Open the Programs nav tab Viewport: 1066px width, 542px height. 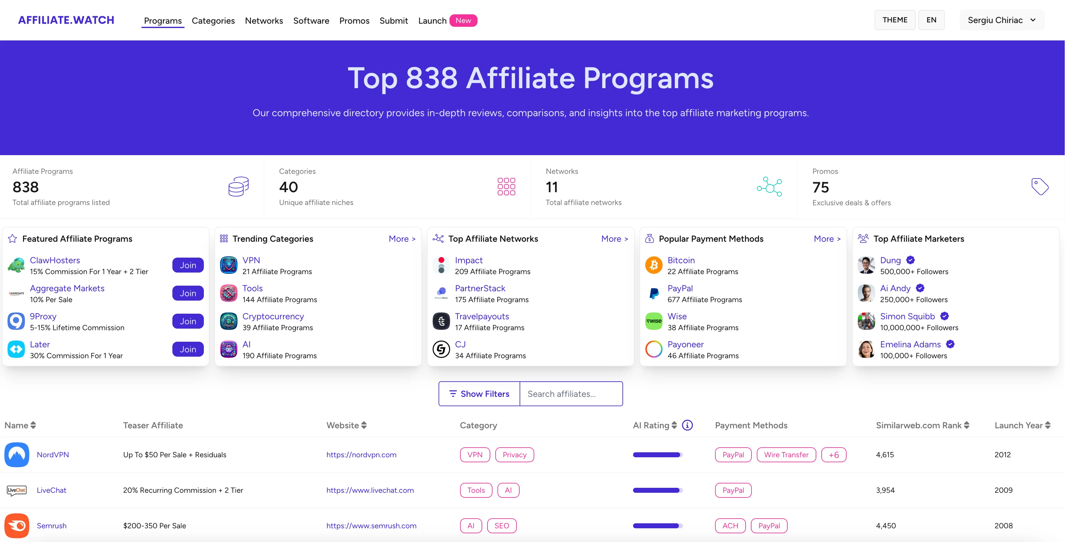coord(163,21)
